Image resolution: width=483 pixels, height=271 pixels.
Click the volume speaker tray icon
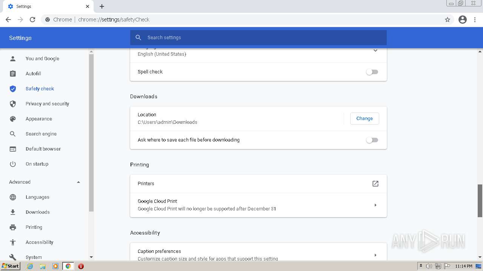point(429,266)
